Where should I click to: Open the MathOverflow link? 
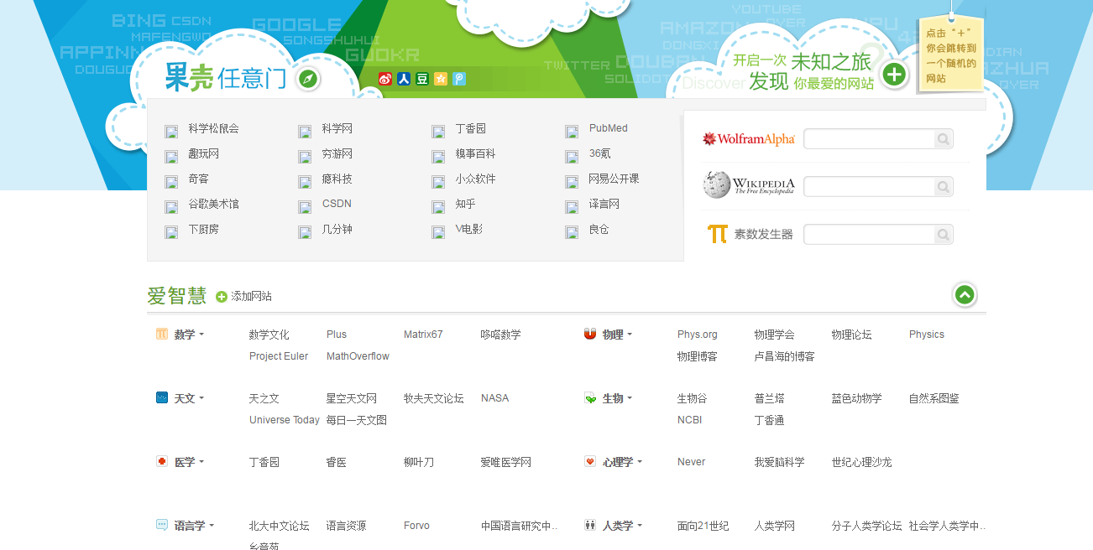tap(358, 356)
